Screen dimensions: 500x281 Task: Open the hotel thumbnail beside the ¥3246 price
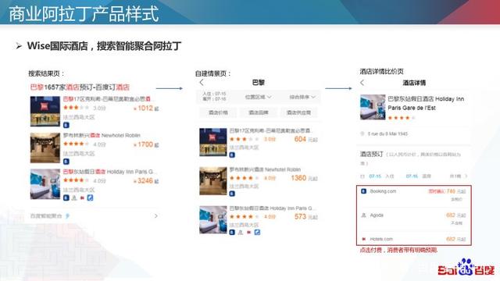pos(45,184)
